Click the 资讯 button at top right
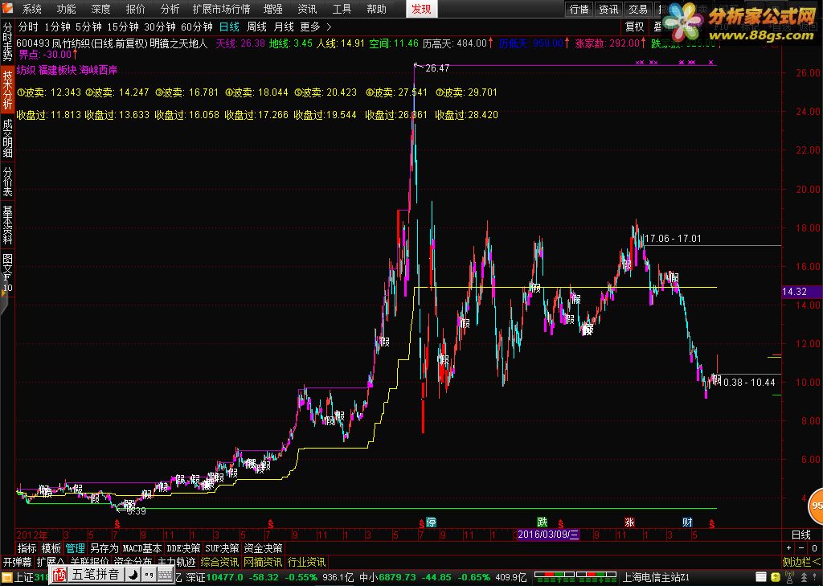Image resolution: width=823 pixels, height=586 pixels. 608,9
